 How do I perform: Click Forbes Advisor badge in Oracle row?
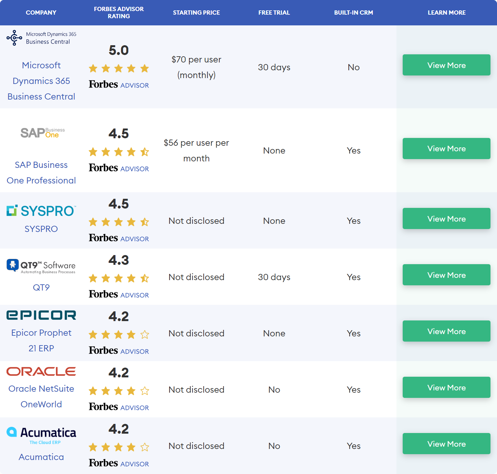[119, 407]
